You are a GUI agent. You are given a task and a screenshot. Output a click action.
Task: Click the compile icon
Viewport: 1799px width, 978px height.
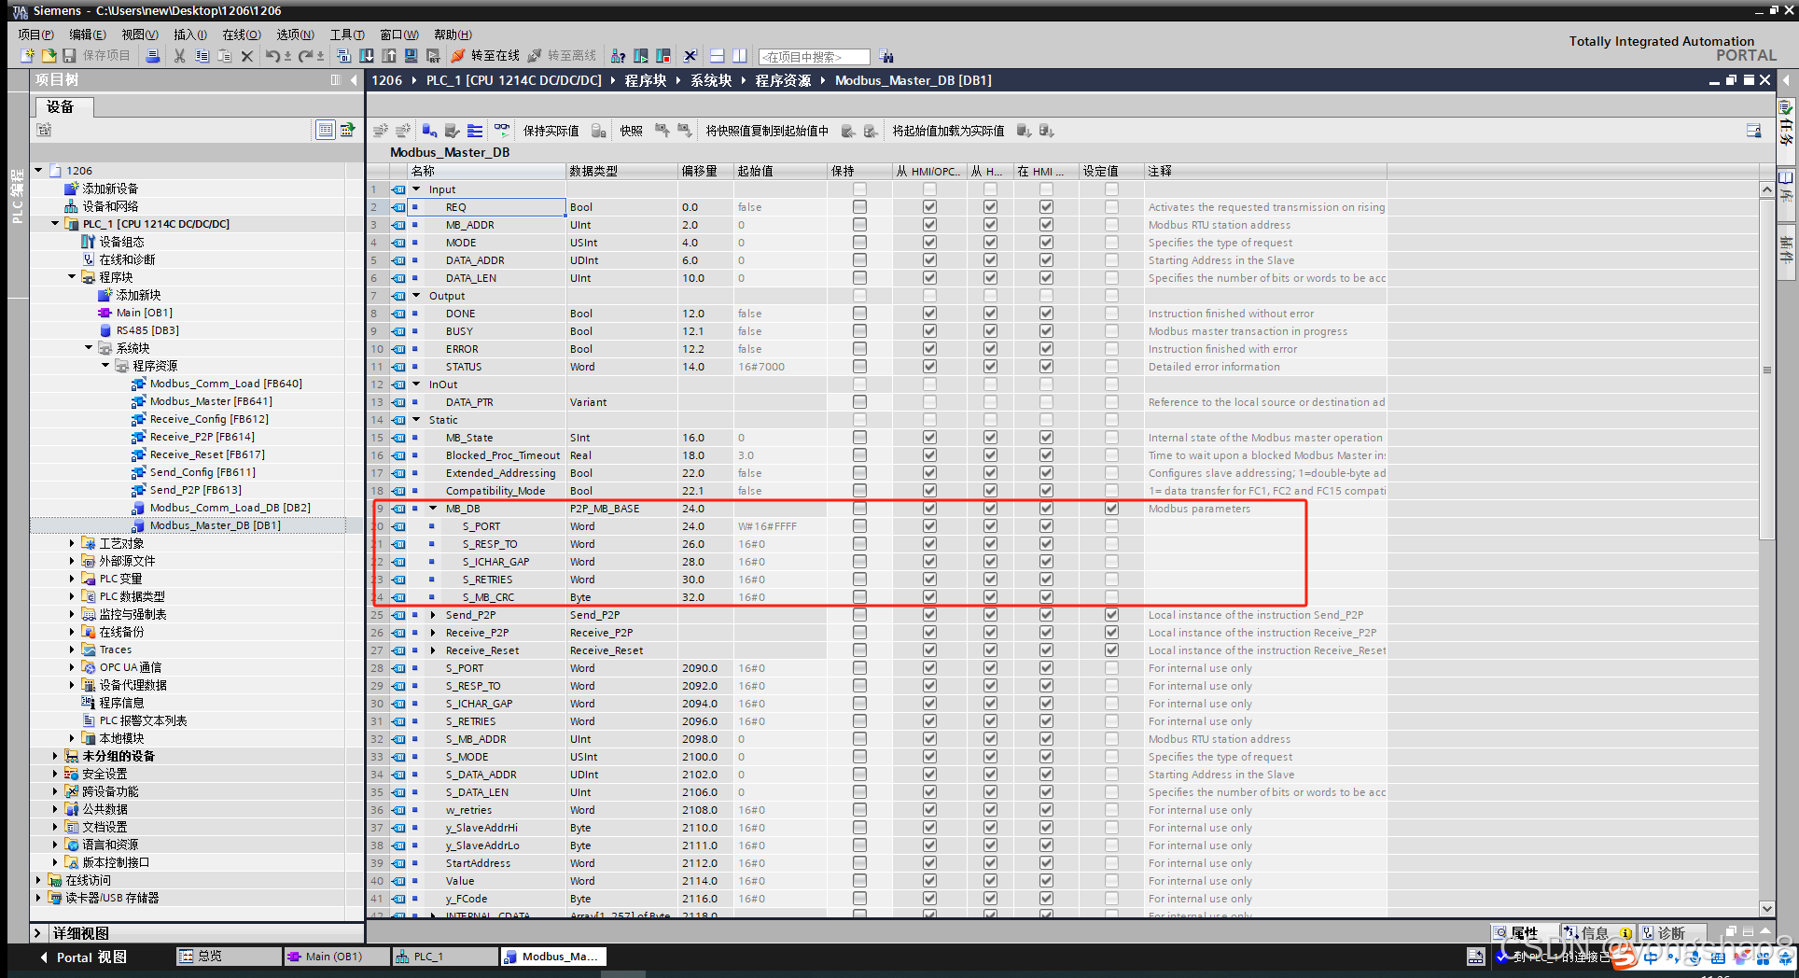point(344,56)
